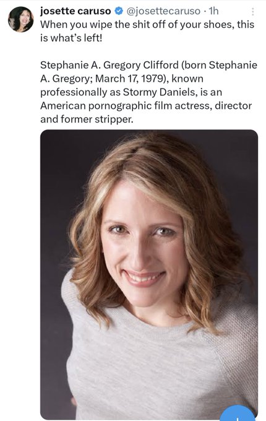Click the "and former stripper." closing line
This screenshot has height=421, width=266.
click(87, 119)
